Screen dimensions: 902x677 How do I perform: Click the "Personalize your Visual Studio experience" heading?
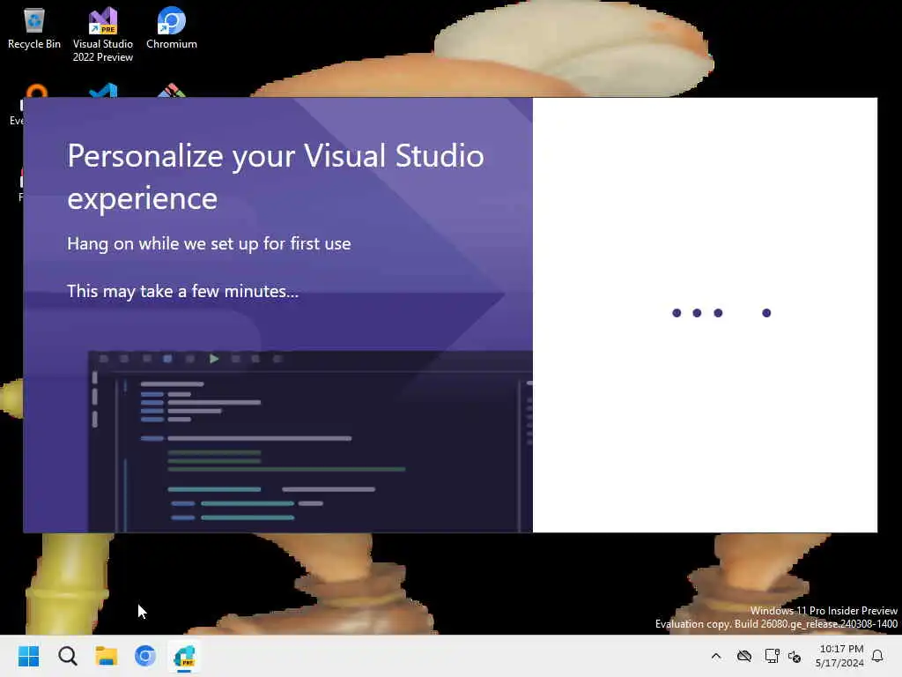click(276, 176)
